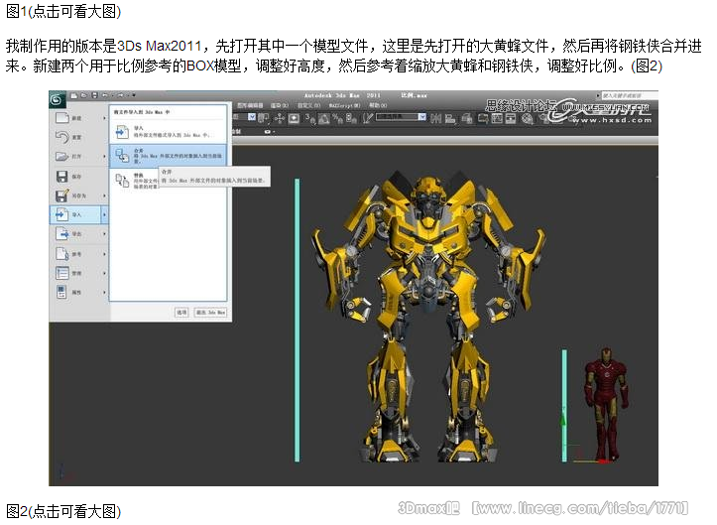This screenshot has width=717, height=525.
Task: Expand the 打开 submenu arrow
Action: tap(105, 157)
